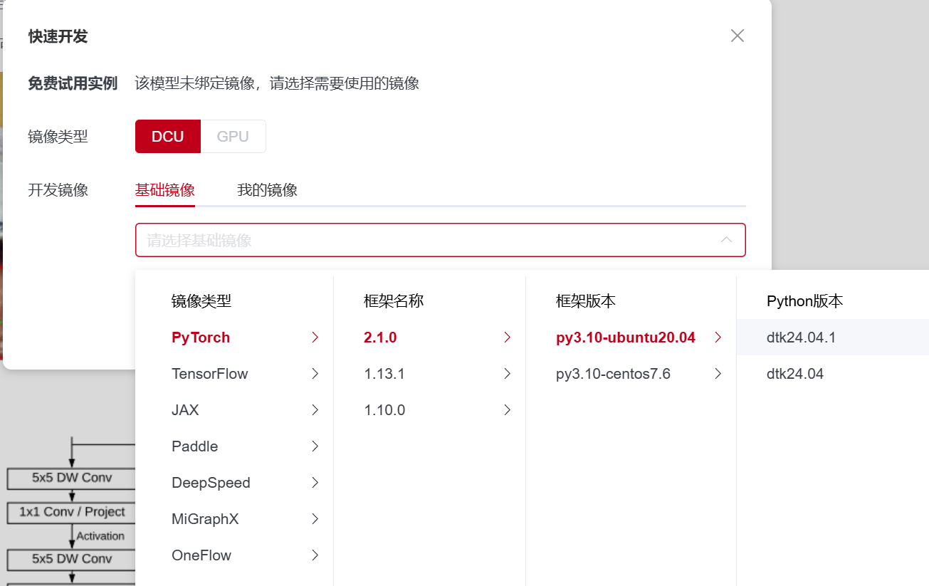The image size is (929, 586).
Task: Select dtk24.04.1 option
Action: pos(801,338)
